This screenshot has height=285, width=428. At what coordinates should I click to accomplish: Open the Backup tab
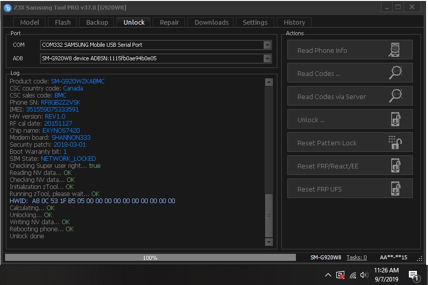coord(97,22)
